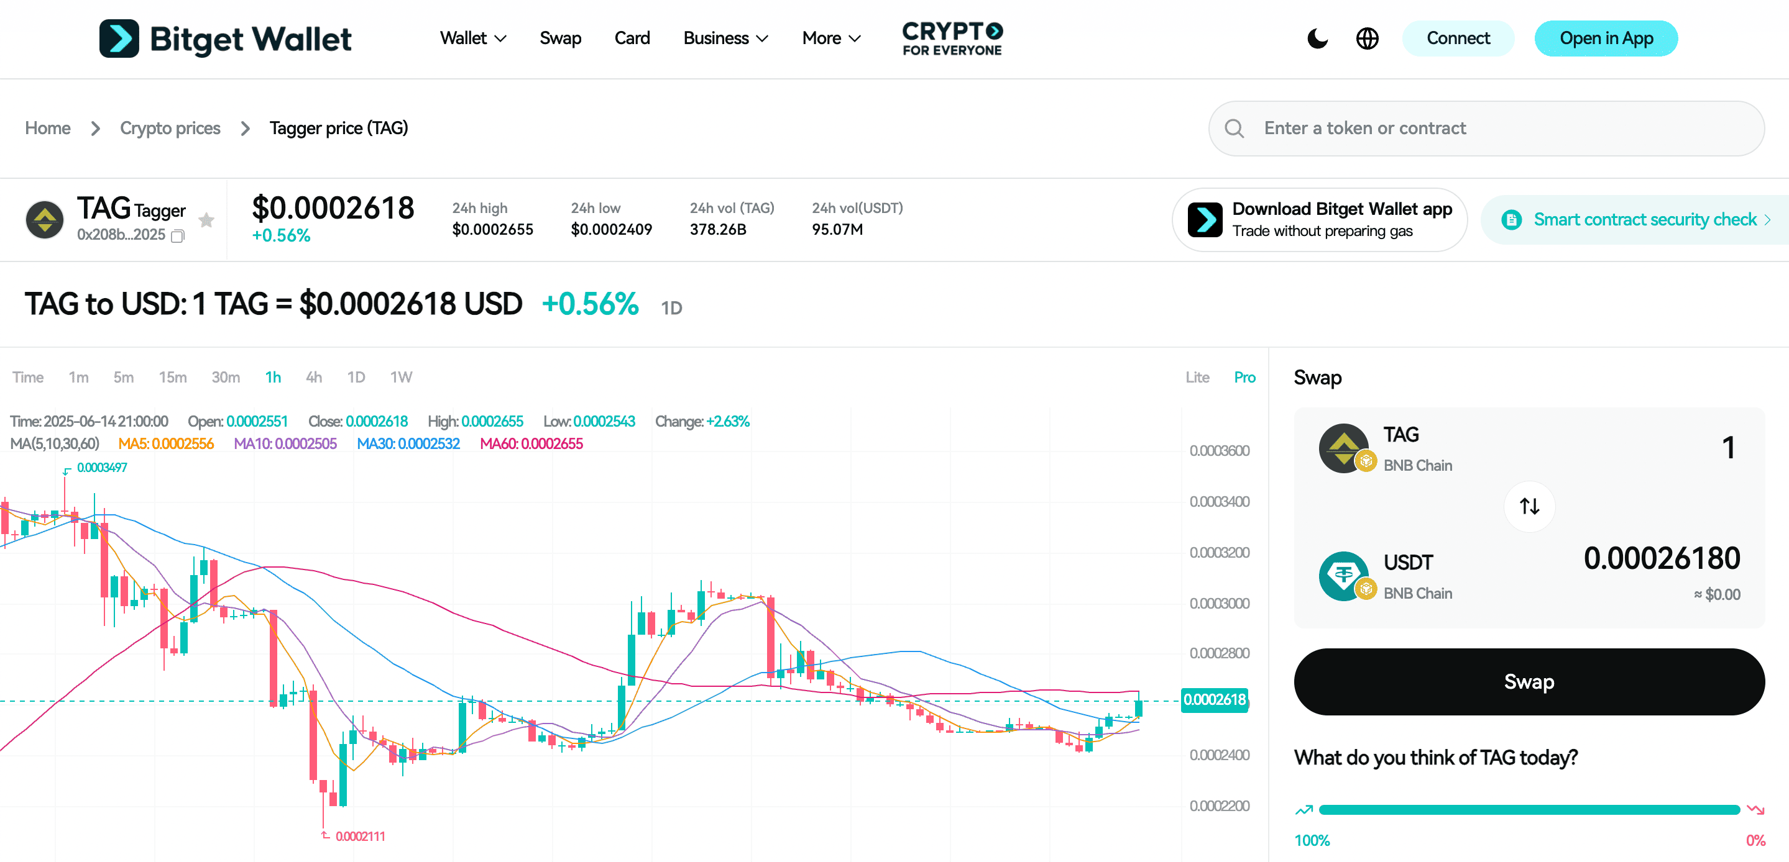The width and height of the screenshot is (1789, 862).
Task: Click the 1D label beside +0.56%
Action: point(671,308)
